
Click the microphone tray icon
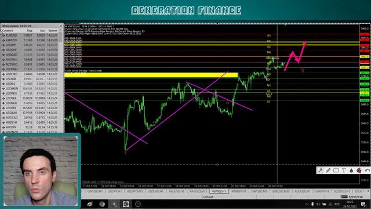[312, 204]
